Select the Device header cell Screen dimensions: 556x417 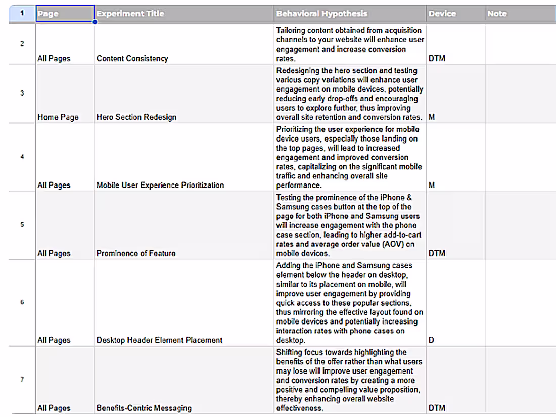click(455, 14)
